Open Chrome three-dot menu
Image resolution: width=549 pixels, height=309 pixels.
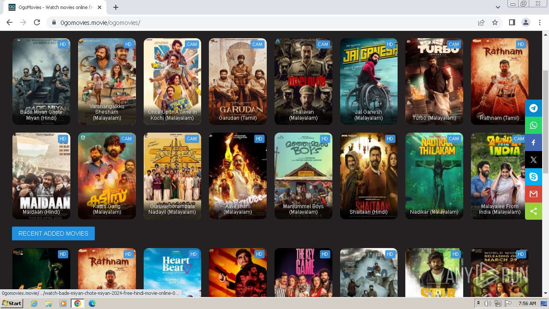[539, 22]
